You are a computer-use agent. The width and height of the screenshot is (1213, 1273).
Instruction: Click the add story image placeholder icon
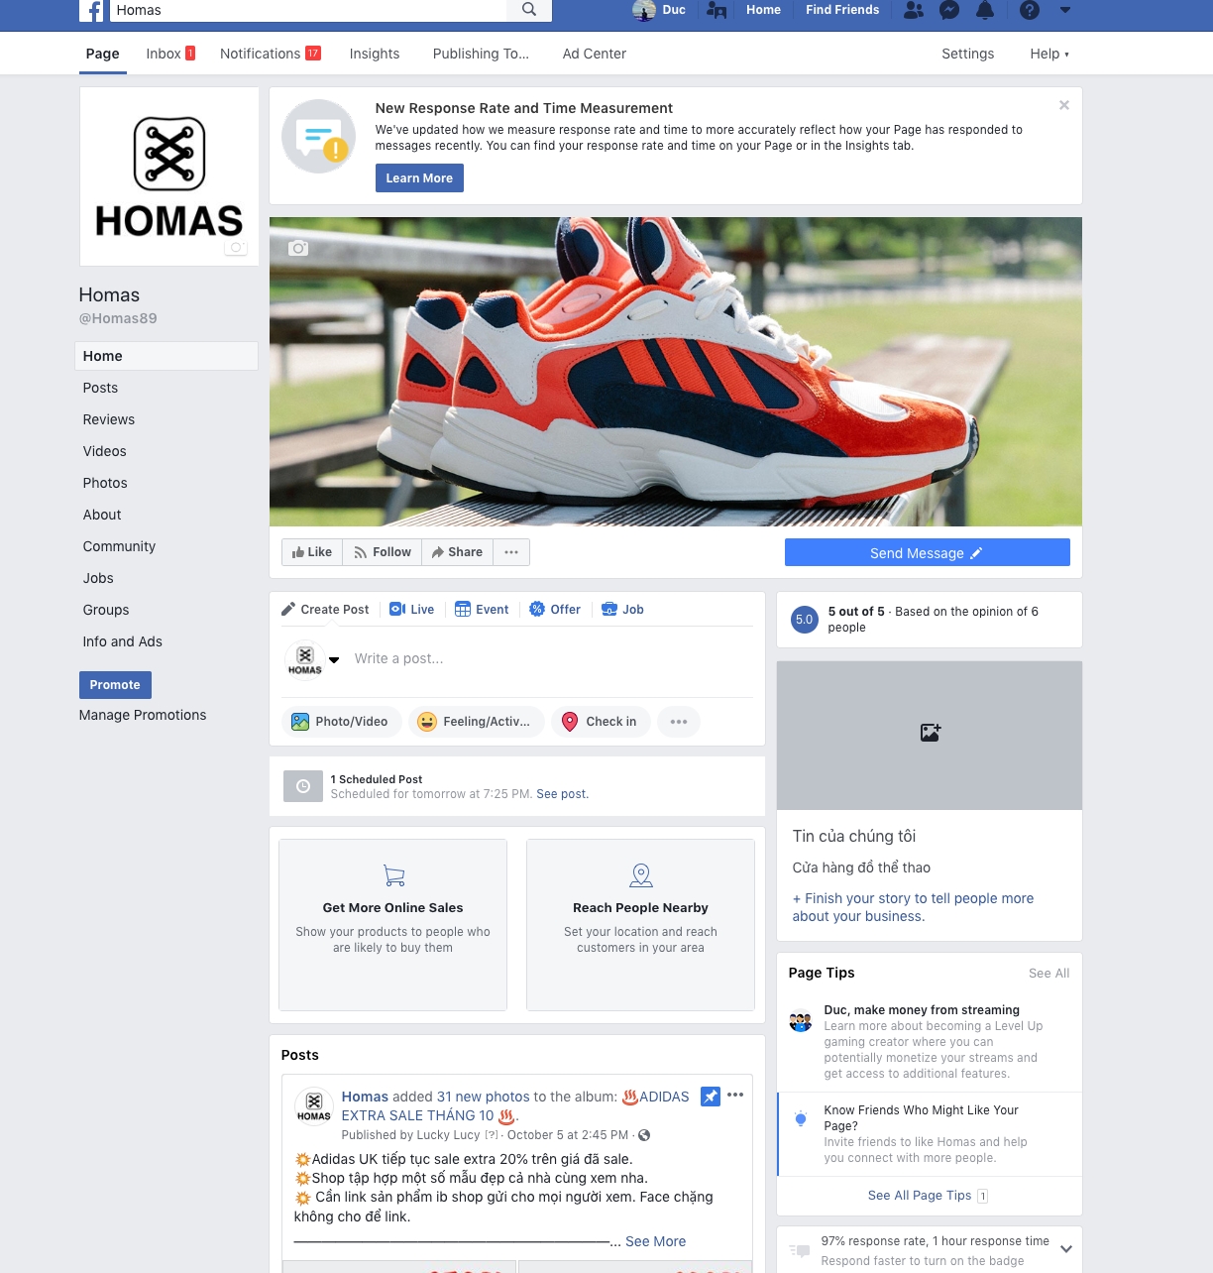(930, 733)
